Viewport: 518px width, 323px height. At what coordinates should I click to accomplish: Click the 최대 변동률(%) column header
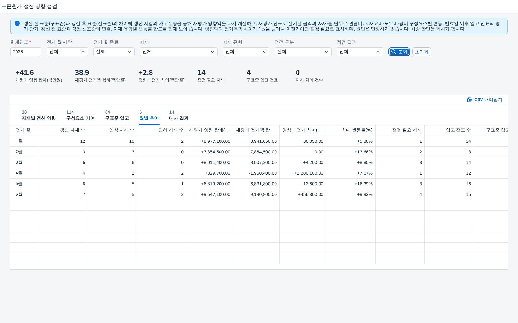point(351,130)
